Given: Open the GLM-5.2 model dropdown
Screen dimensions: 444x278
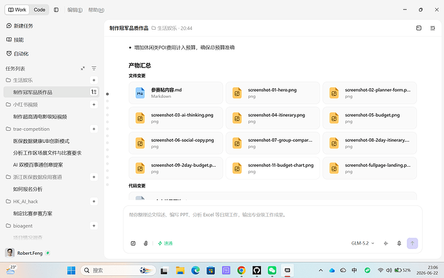Looking at the screenshot, I should coord(363,243).
